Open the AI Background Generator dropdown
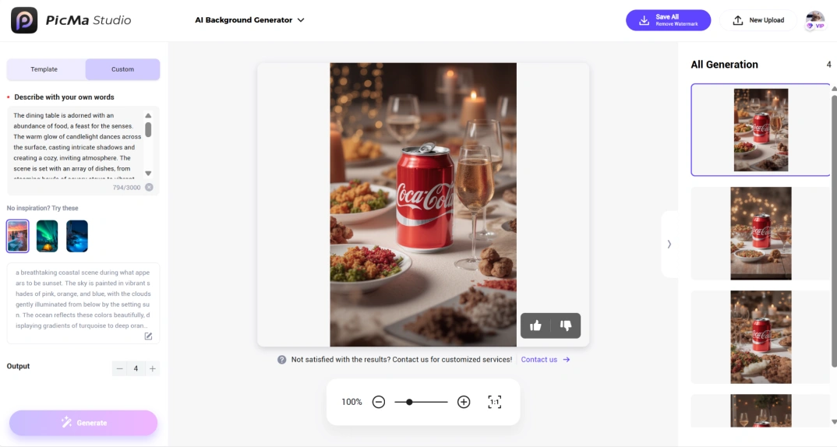This screenshot has height=447, width=837. click(249, 20)
